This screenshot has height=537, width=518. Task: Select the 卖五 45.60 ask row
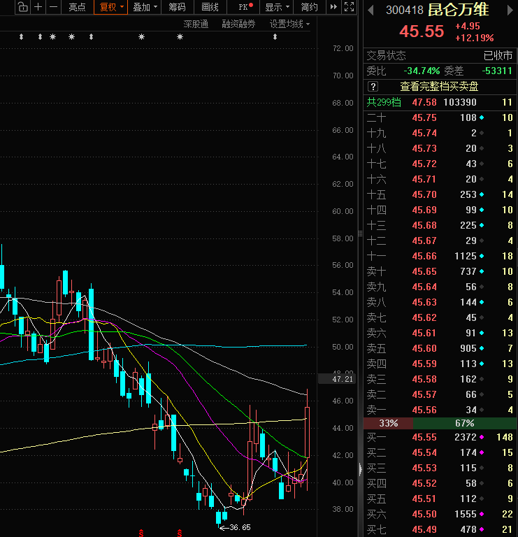[x=440, y=348]
